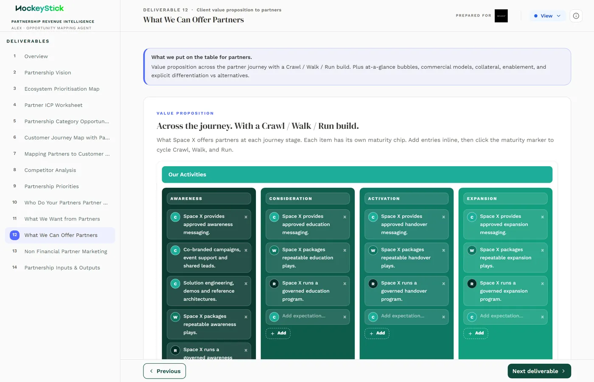
Task: Remove empty Expansion expectation row
Action: coord(542,317)
